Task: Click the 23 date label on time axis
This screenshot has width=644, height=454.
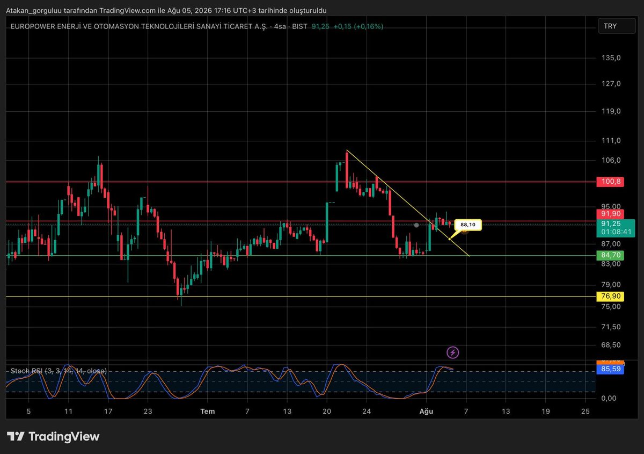Action: click(x=148, y=412)
